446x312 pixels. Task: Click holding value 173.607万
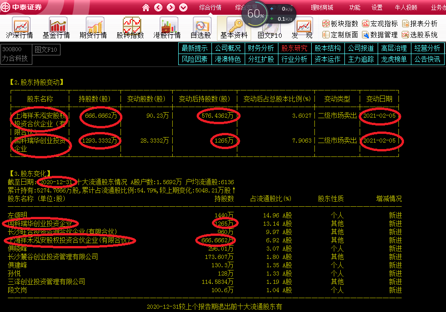pyautogui.click(x=219, y=257)
